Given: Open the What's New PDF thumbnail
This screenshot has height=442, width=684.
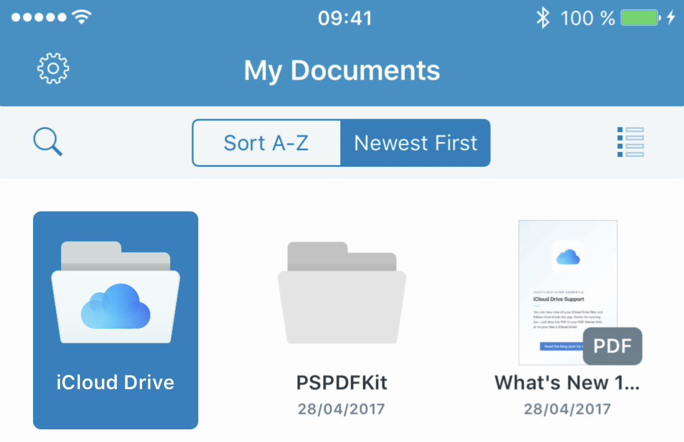Looking at the screenshot, I should (x=568, y=292).
